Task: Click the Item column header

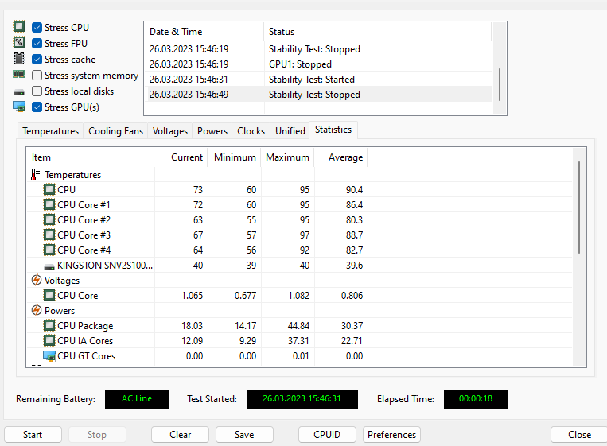Action: (x=90, y=157)
